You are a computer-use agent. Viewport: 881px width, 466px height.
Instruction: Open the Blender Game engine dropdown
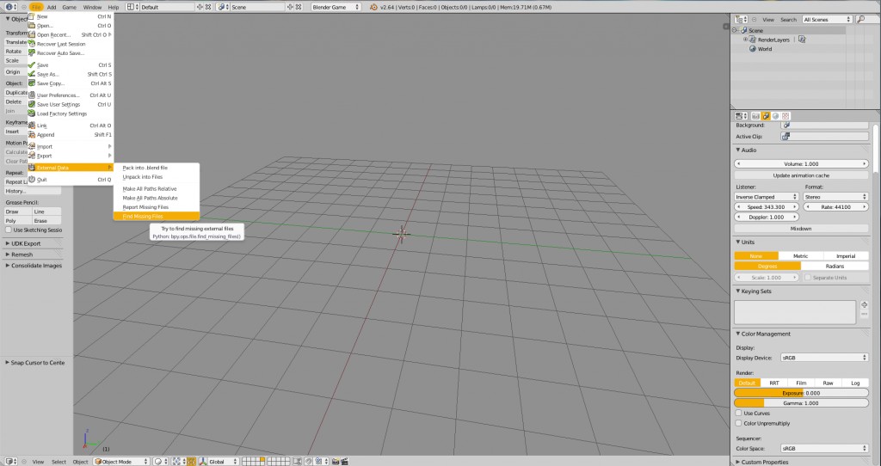[339, 7]
